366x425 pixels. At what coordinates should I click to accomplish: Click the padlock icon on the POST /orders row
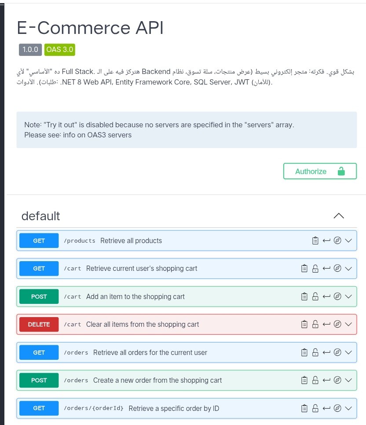click(315, 381)
